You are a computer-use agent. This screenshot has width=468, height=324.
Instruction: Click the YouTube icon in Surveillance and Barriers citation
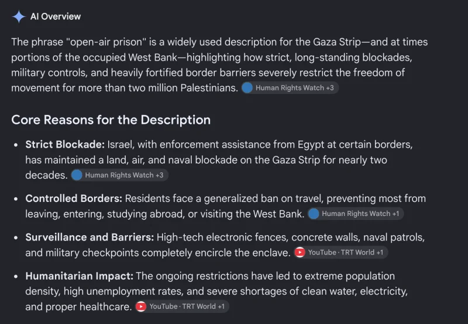click(x=300, y=253)
